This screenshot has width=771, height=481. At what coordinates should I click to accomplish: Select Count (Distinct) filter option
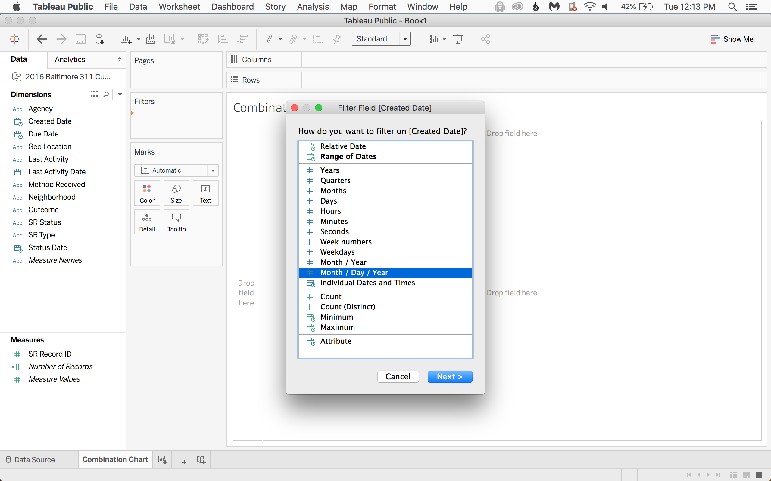click(x=385, y=307)
